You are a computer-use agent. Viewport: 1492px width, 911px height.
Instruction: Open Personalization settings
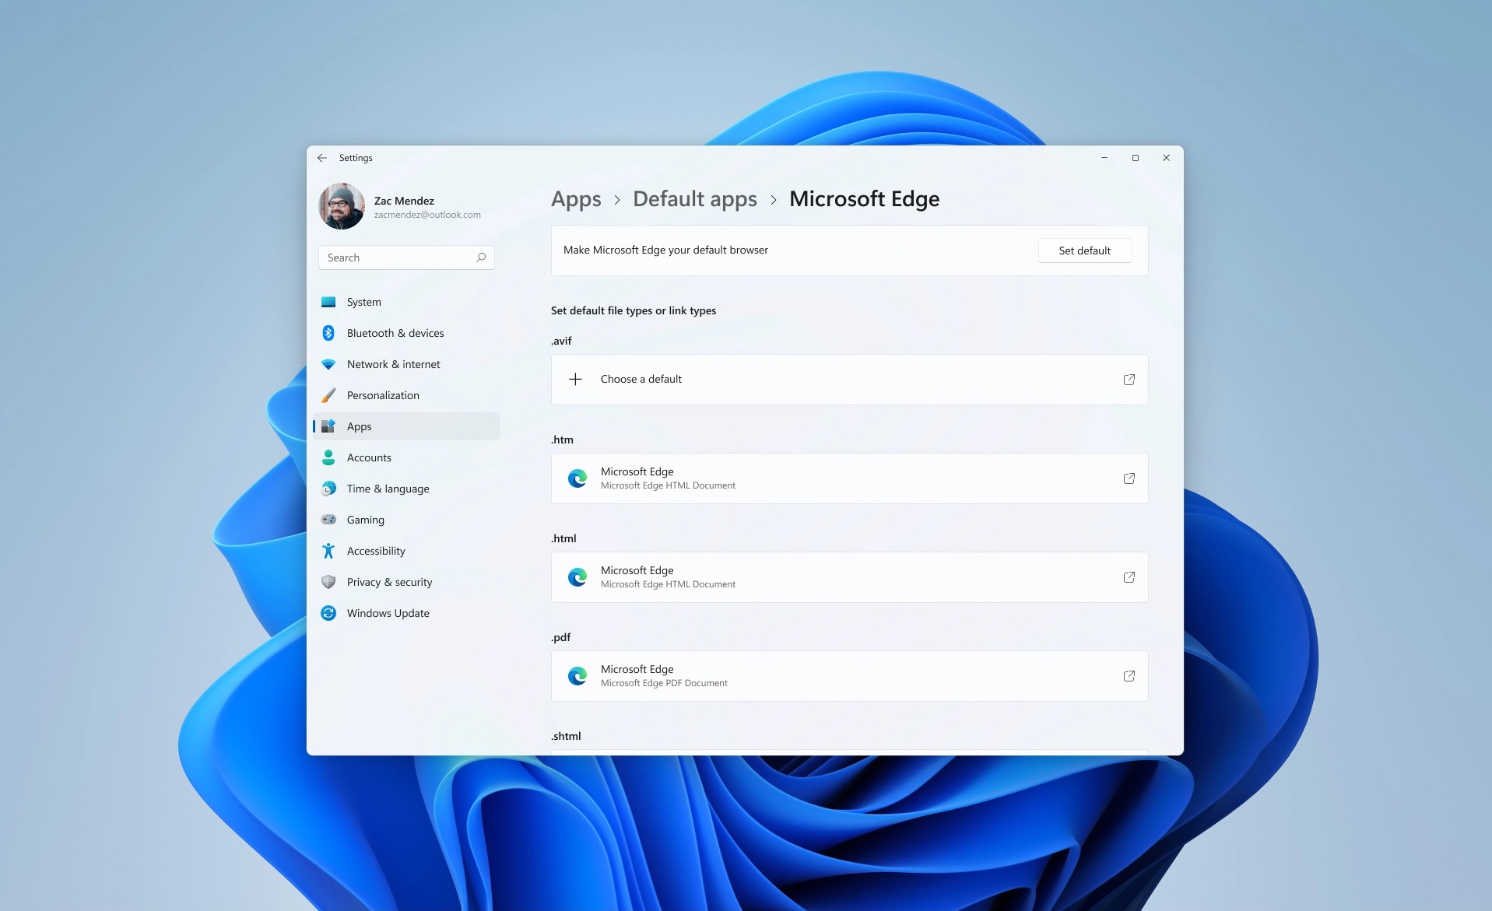coord(406,395)
